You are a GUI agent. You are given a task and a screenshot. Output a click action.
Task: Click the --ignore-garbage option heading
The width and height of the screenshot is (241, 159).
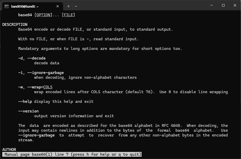click(x=46, y=73)
